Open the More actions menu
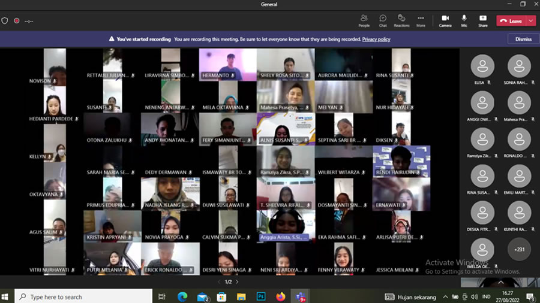The width and height of the screenshot is (540, 303). tap(421, 20)
